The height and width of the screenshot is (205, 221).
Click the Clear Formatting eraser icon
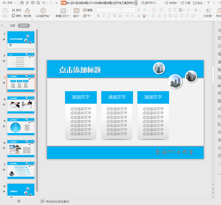pos(139,16)
